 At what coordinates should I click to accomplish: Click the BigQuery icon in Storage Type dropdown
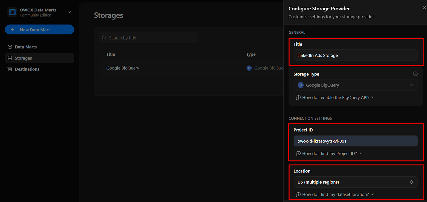tap(301, 85)
